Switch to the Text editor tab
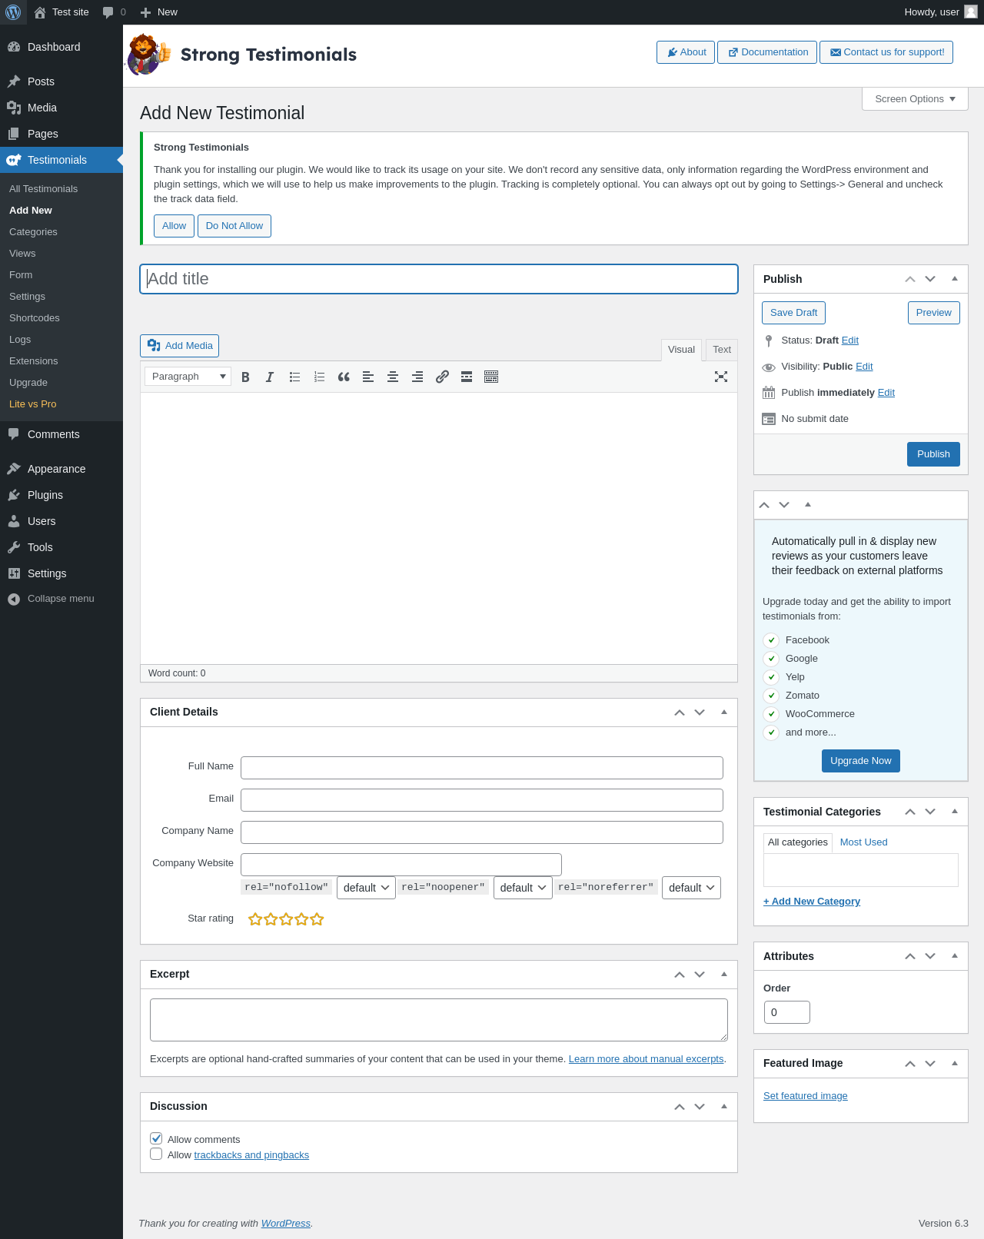 tap(722, 350)
